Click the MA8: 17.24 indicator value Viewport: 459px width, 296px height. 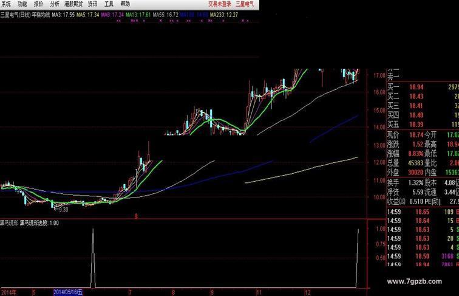click(x=112, y=15)
